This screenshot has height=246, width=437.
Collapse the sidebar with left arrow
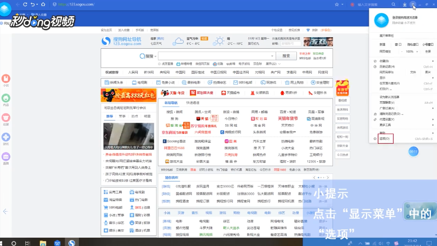pyautogui.click(x=5, y=212)
